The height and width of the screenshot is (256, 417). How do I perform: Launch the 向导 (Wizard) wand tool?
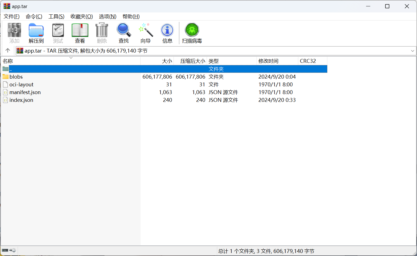click(146, 33)
